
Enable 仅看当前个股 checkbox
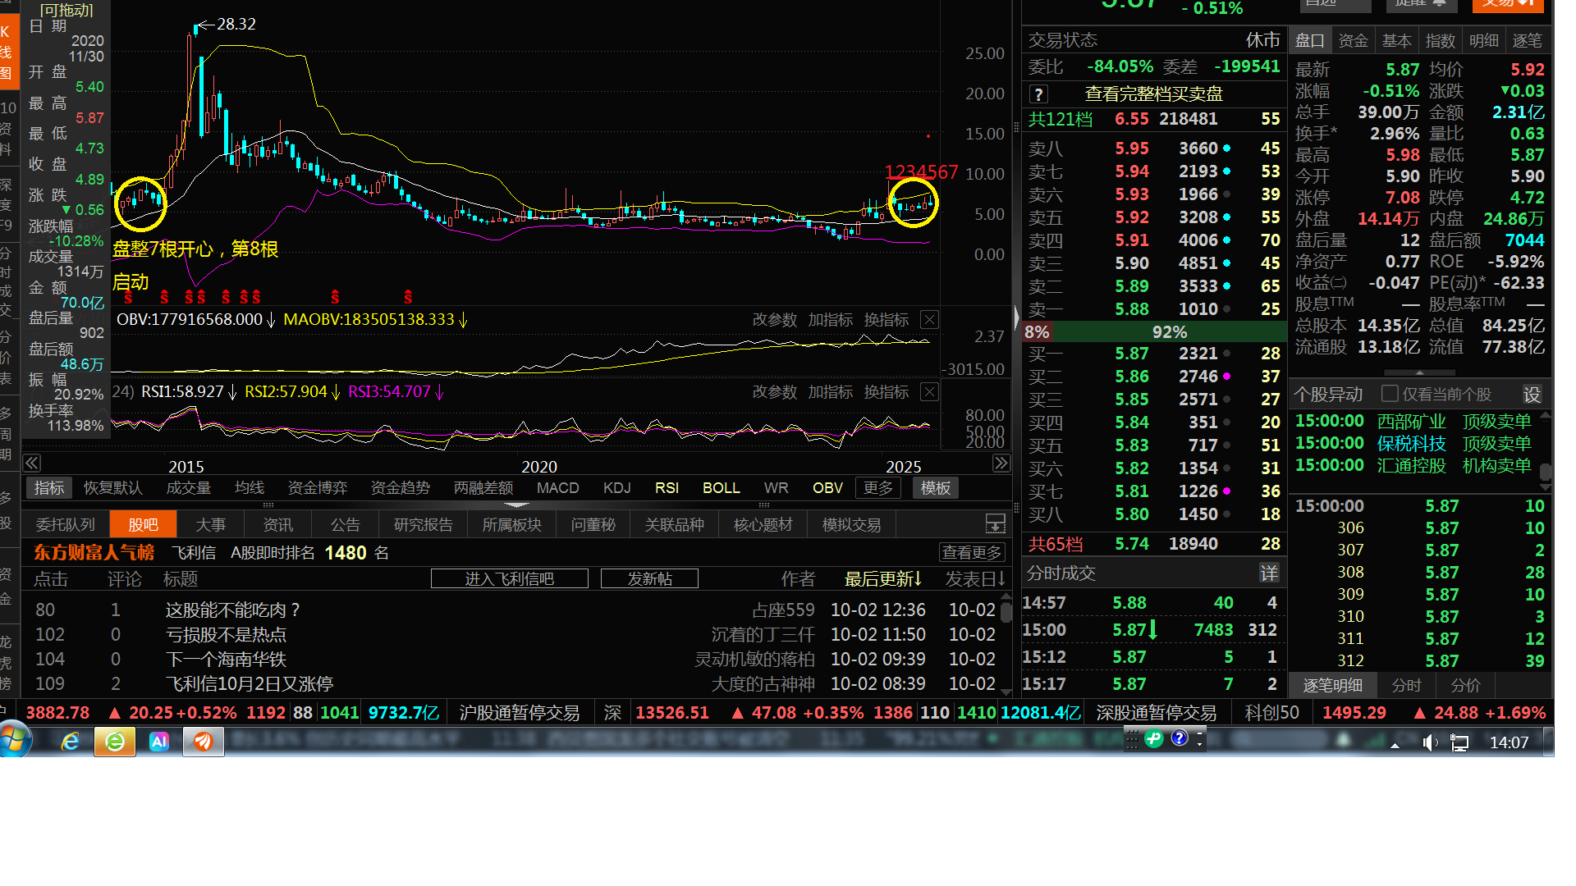click(1390, 395)
